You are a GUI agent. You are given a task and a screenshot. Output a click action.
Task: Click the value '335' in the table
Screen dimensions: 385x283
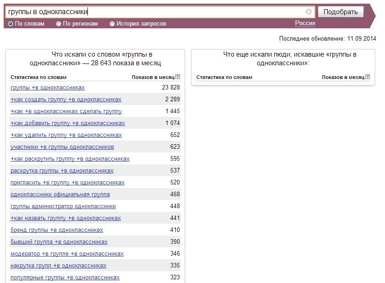click(x=175, y=265)
